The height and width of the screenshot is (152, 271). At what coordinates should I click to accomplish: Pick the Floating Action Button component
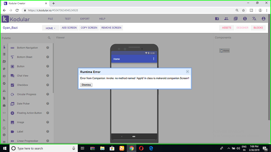30,113
